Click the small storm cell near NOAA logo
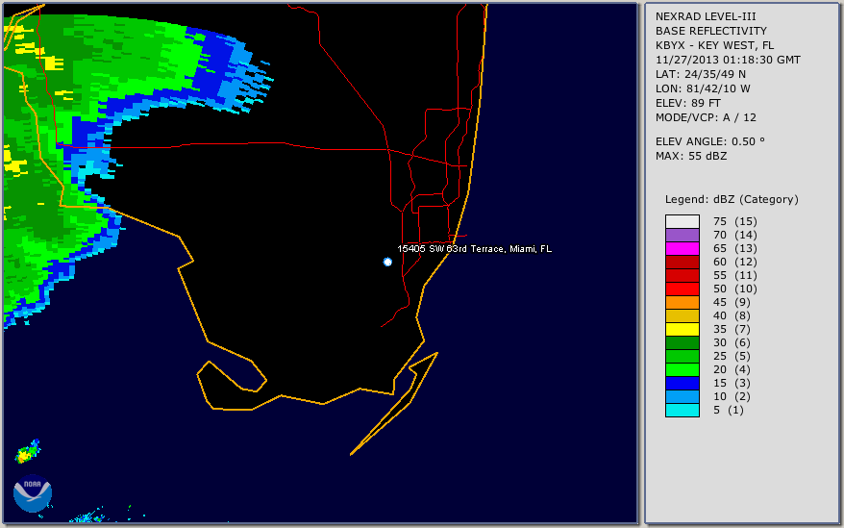This screenshot has height=528, width=844. pos(28,451)
